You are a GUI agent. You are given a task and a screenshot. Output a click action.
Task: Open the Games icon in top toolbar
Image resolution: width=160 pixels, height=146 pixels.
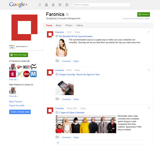click(67, 5)
